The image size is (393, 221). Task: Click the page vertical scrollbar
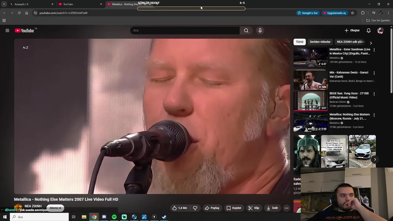click(x=391, y=61)
